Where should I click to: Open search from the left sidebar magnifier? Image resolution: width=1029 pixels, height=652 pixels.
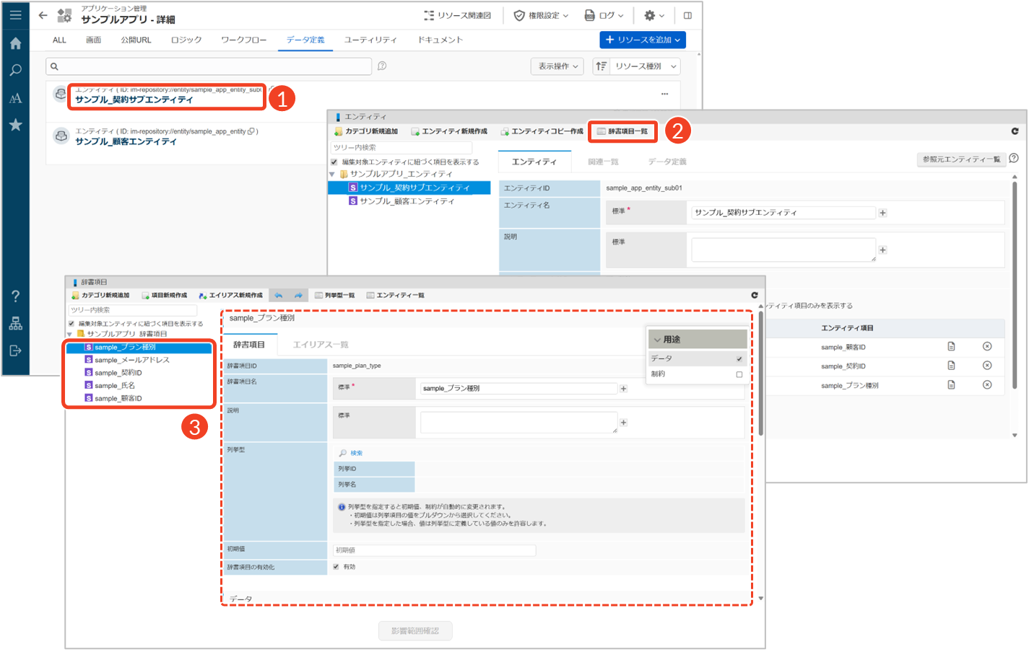tap(15, 71)
